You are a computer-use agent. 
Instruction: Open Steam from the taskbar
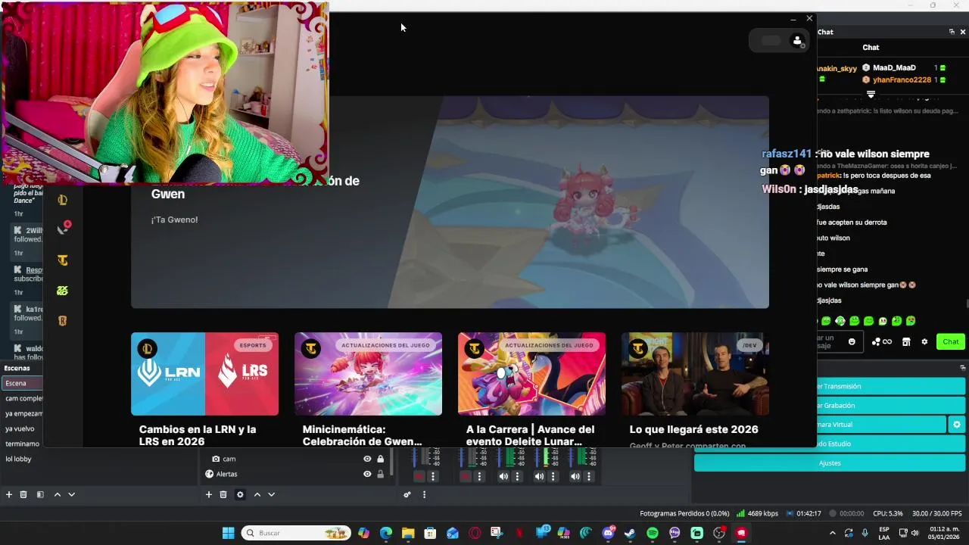click(630, 533)
